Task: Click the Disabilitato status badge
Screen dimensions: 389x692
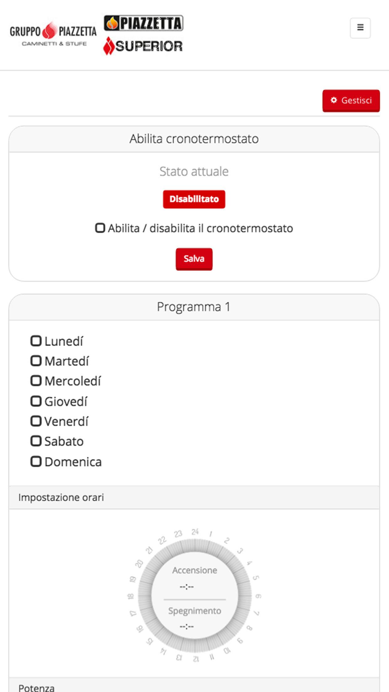Action: [194, 199]
